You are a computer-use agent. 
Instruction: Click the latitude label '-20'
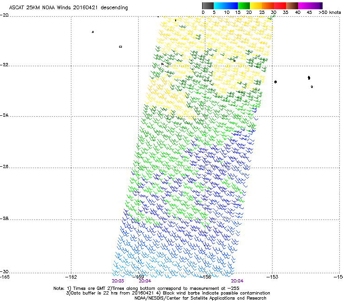pyautogui.click(x=5, y=15)
